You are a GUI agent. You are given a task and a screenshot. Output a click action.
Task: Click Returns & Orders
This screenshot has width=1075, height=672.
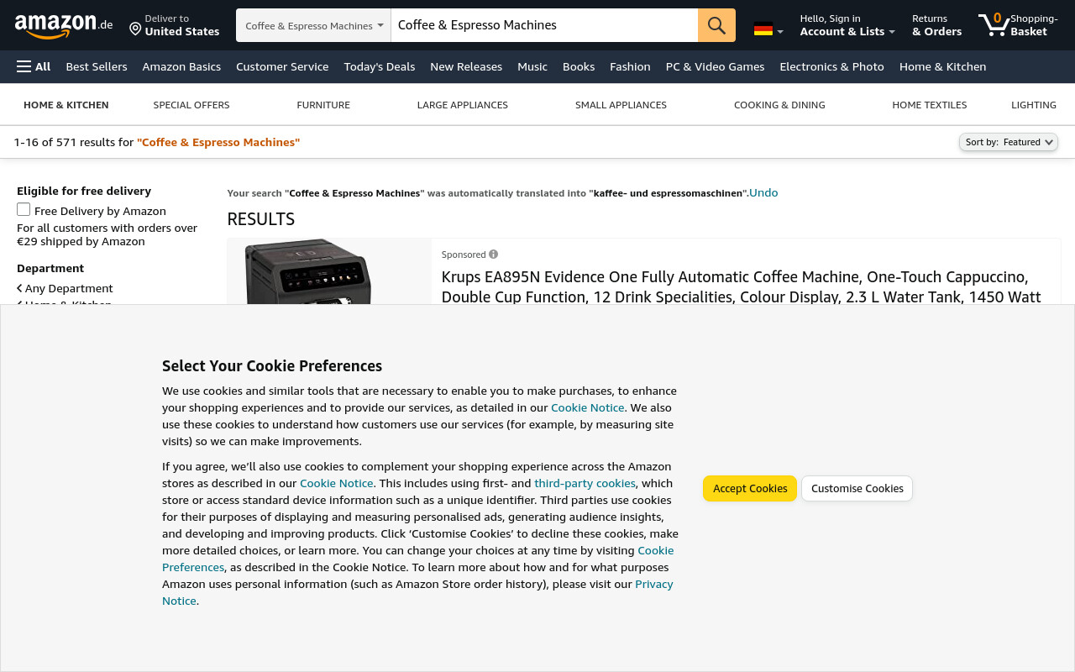tap(936, 25)
